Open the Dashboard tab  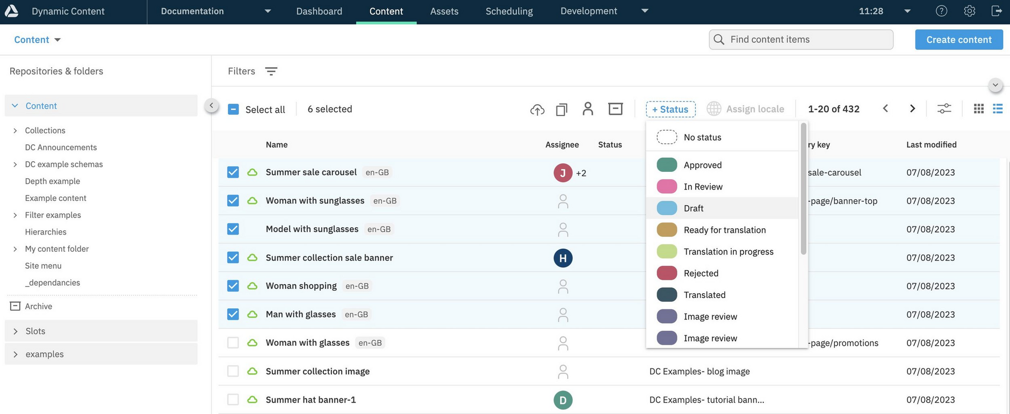pyautogui.click(x=319, y=11)
